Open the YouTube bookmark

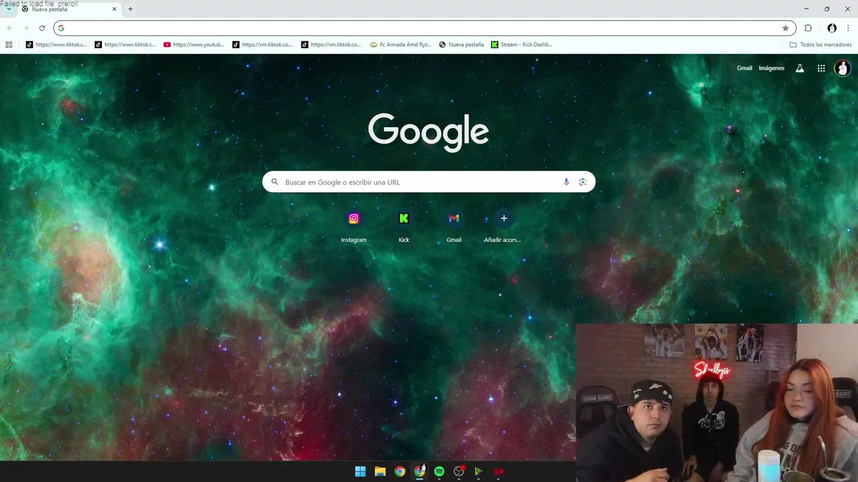194,45
